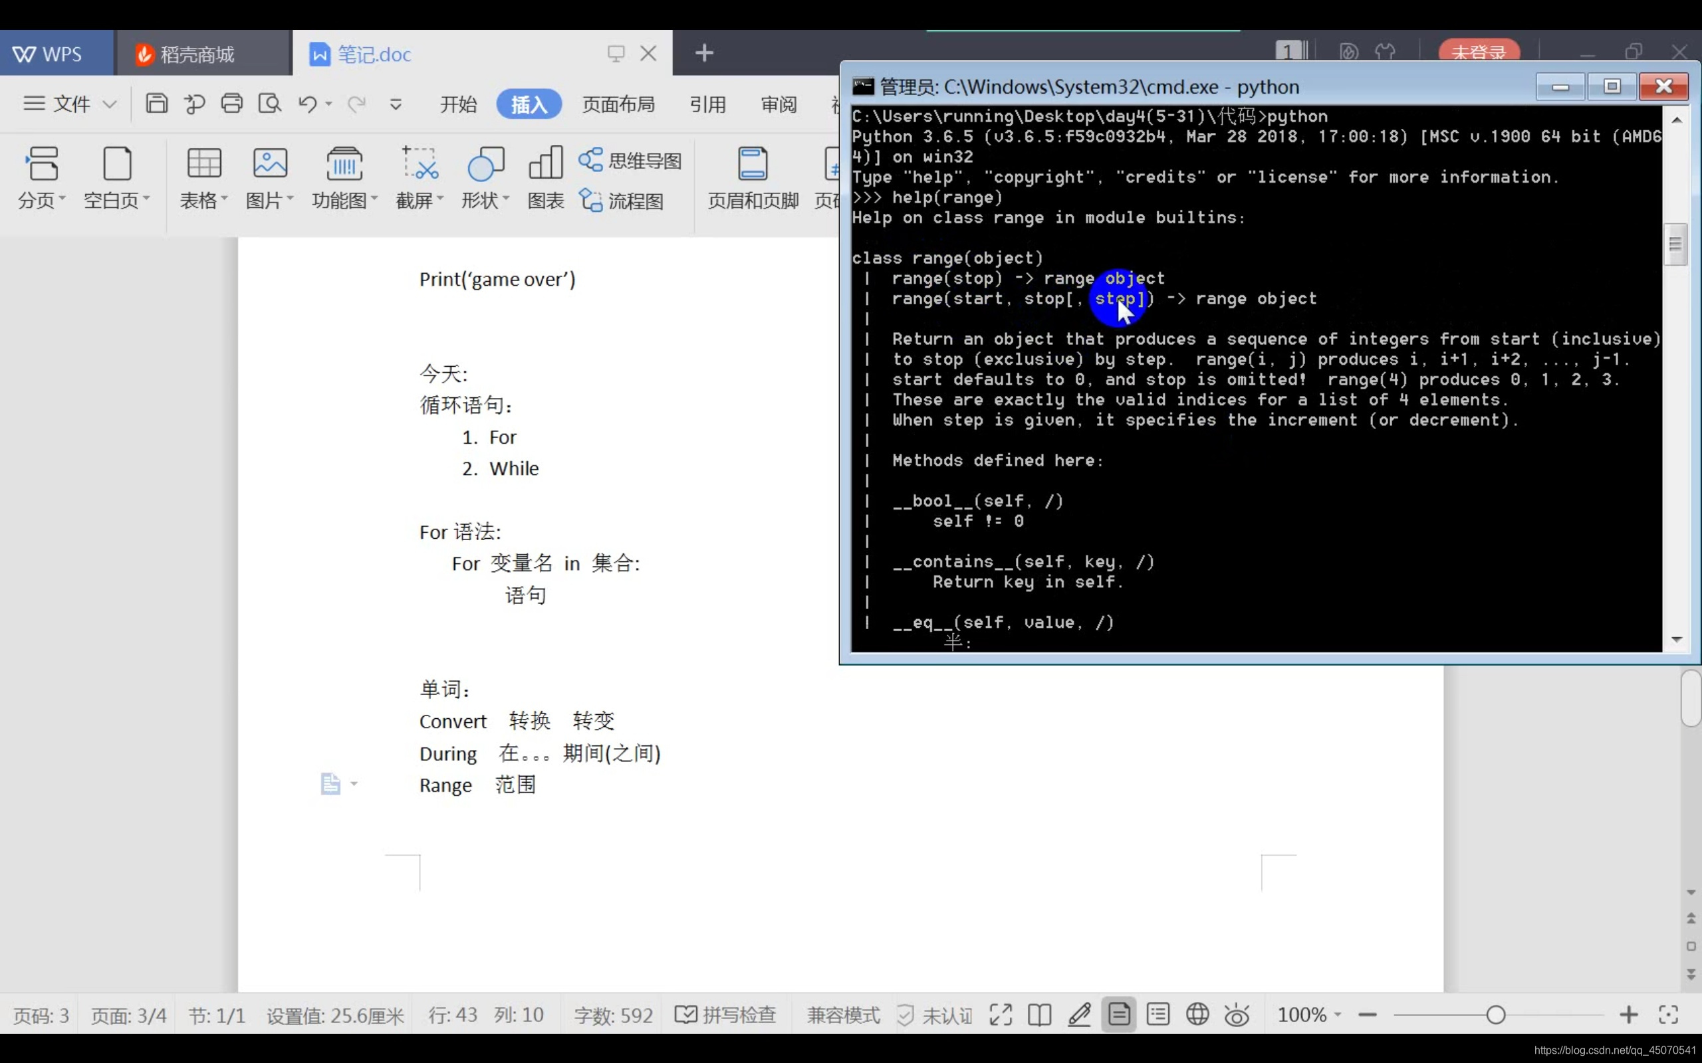Open the 100% zoom level dropdown
Screen dimensions: 1702x1063
[1310, 1015]
